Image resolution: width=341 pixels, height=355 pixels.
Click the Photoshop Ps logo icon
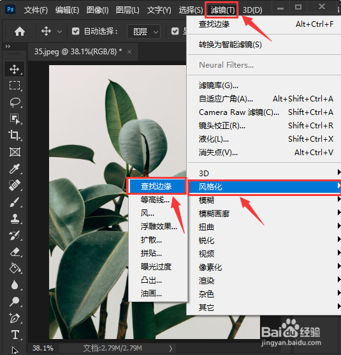click(x=10, y=10)
